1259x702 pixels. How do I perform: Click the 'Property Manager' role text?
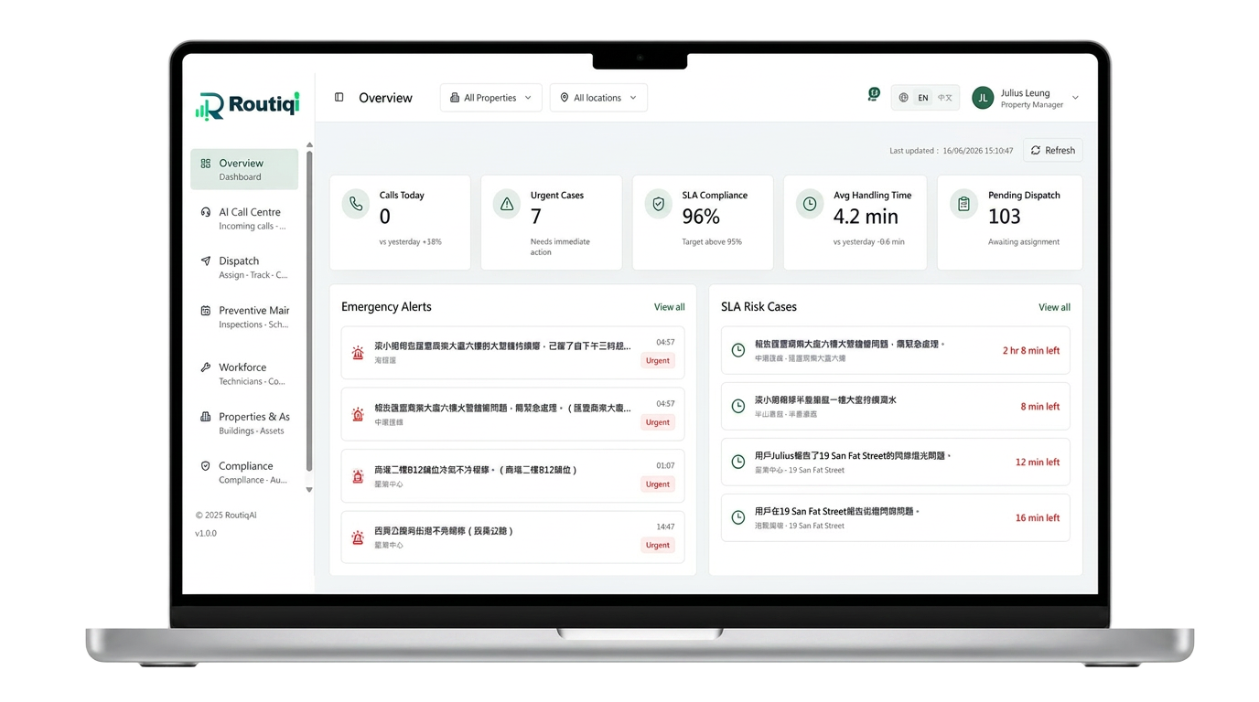click(x=1031, y=105)
